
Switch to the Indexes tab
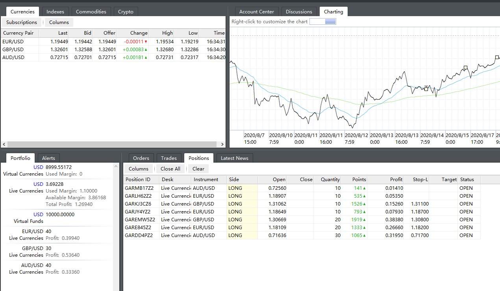[x=55, y=12]
